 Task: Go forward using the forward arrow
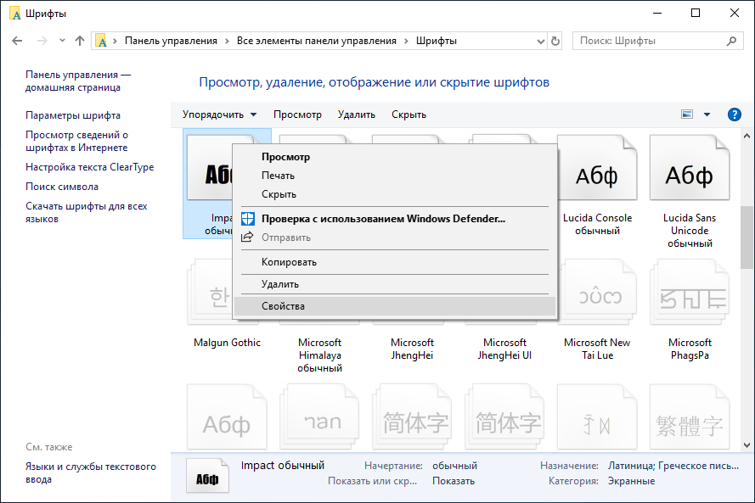tap(42, 41)
